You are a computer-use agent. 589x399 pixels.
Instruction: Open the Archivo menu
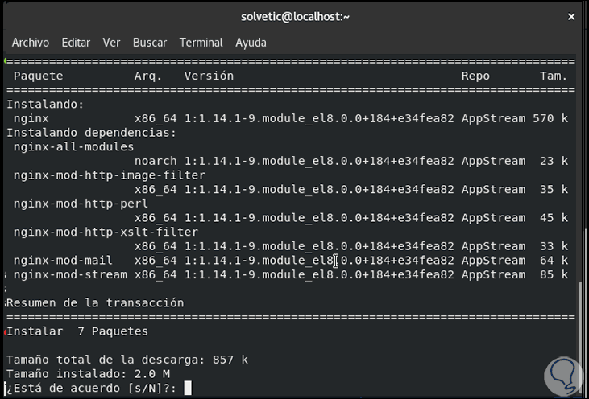[x=31, y=43]
